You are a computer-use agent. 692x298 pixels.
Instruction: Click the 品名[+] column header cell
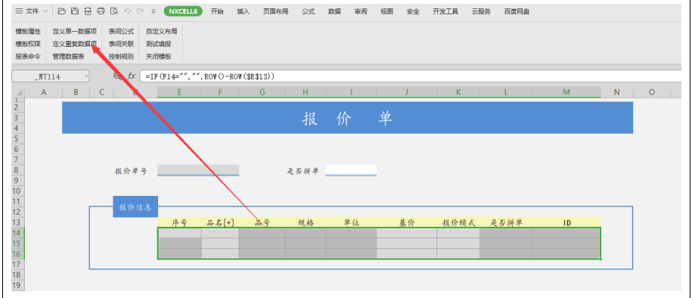tap(220, 222)
